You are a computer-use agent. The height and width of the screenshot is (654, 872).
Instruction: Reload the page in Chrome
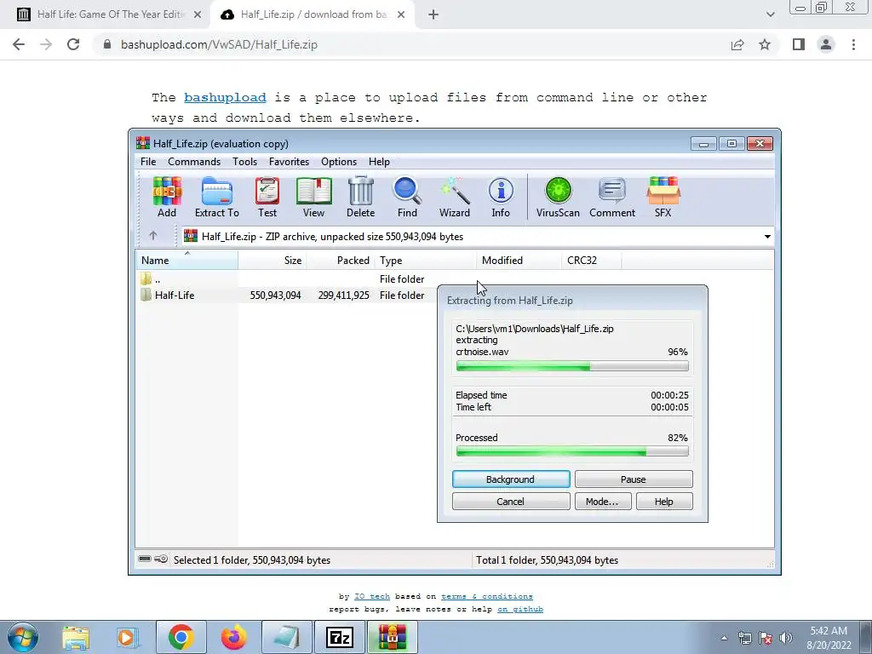point(73,44)
